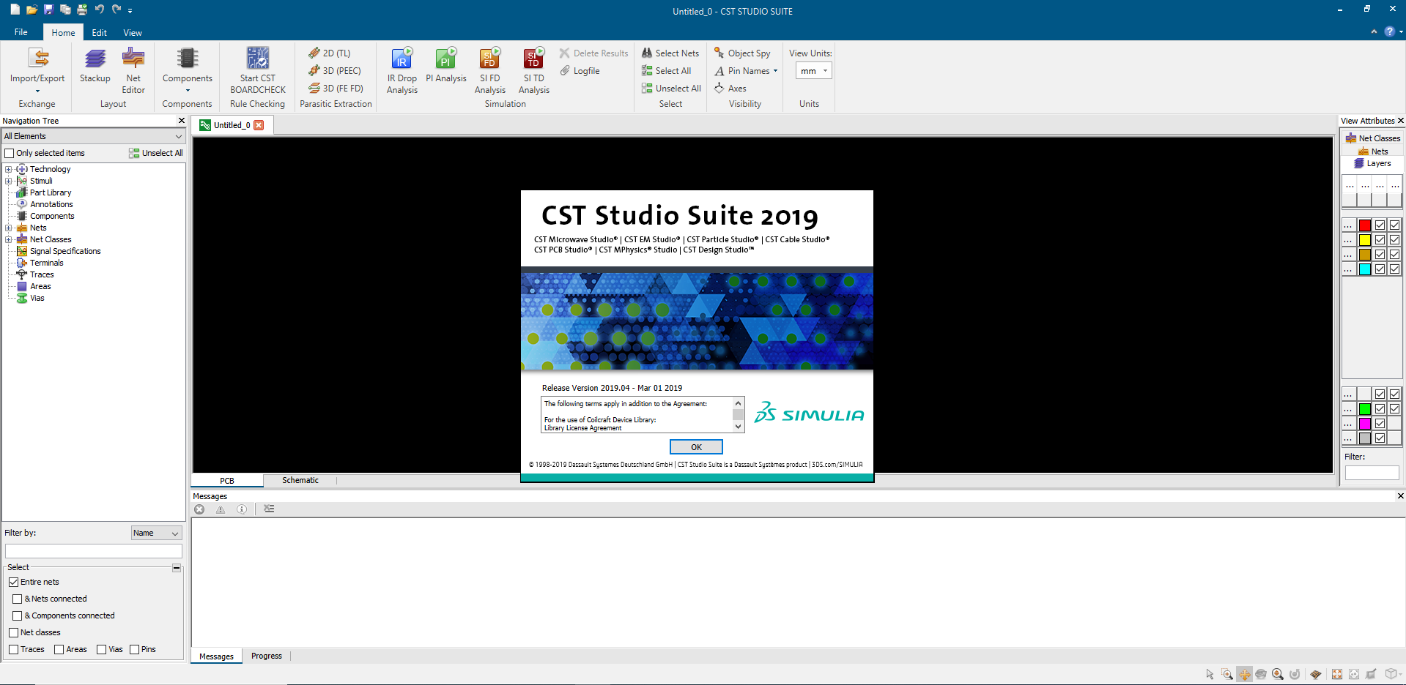Click the magenta layer color swatch
This screenshot has height=685, width=1406.
1365,424
